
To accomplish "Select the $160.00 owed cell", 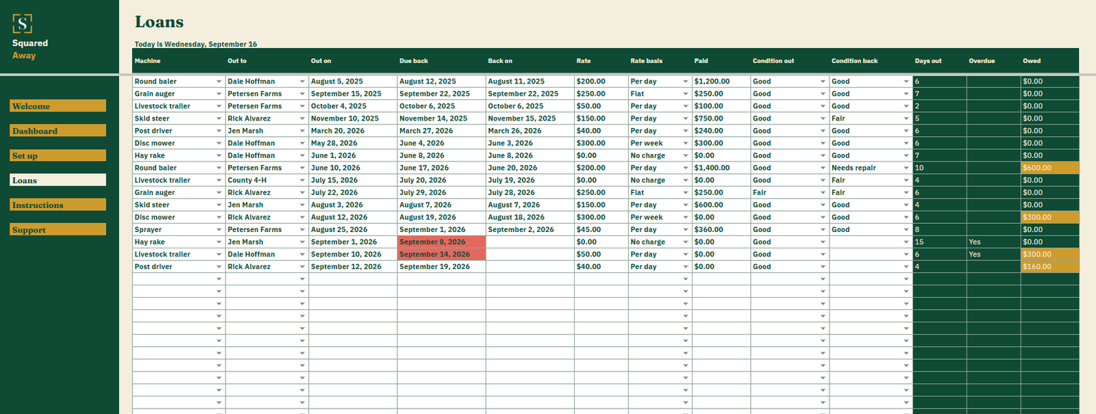I will coord(1050,266).
